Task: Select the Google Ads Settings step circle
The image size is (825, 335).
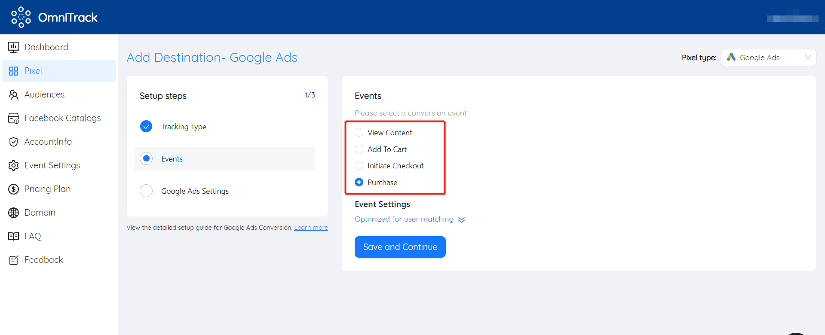Action: tap(146, 191)
